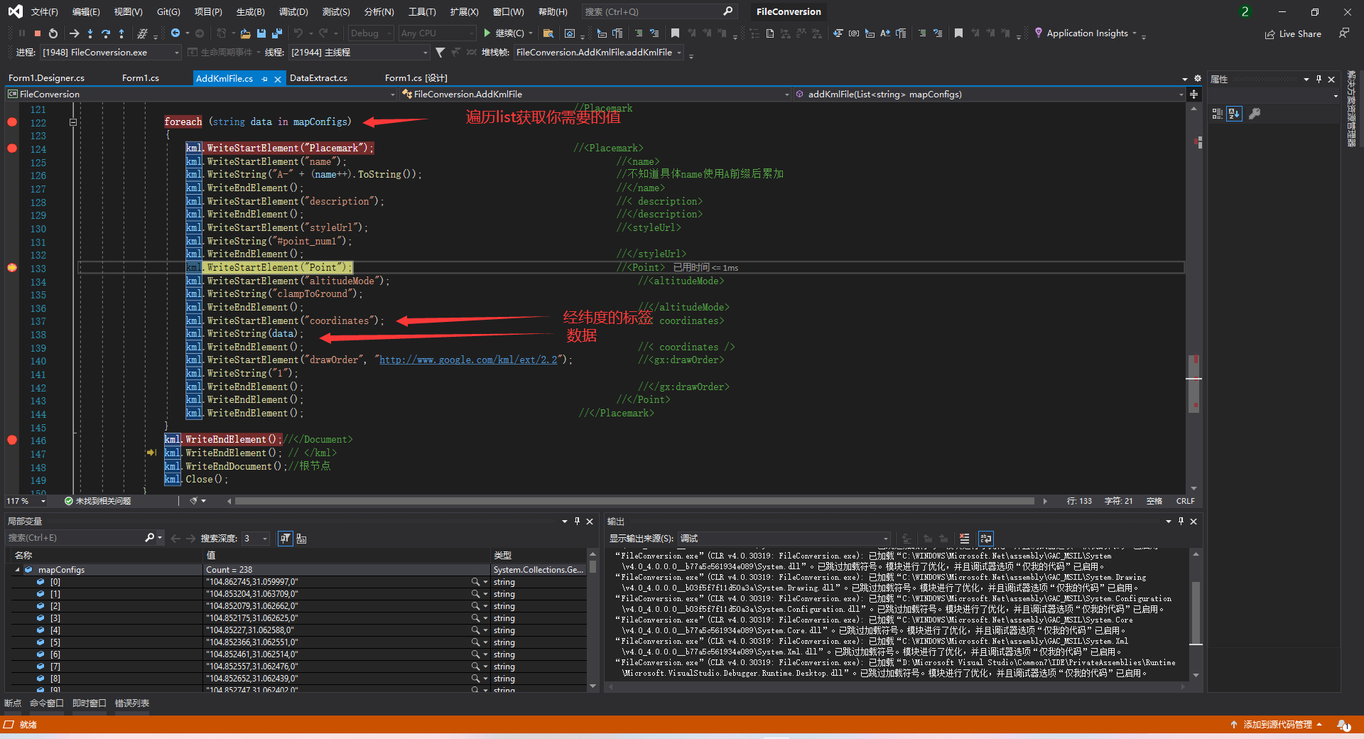
Task: Open the google.com kml link on line 140
Action: 468,360
